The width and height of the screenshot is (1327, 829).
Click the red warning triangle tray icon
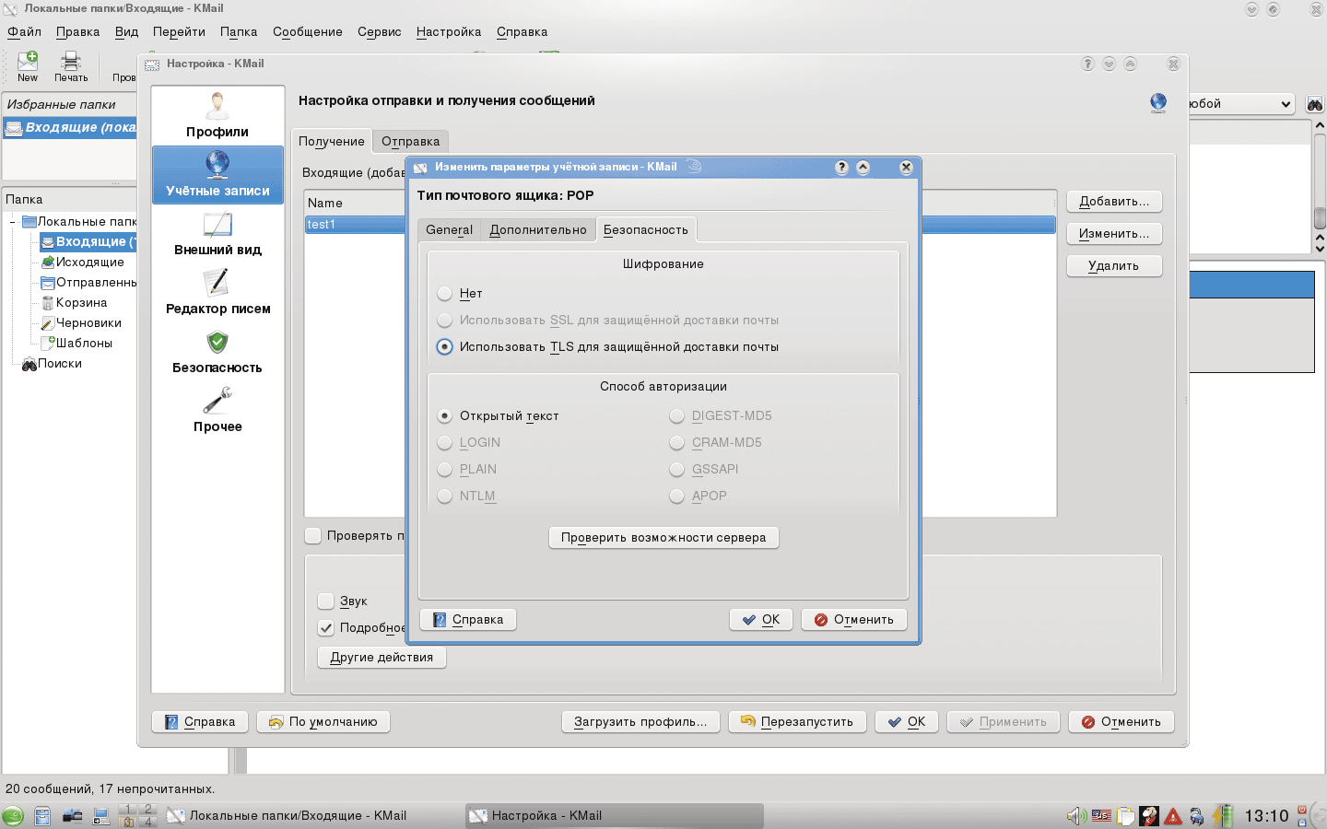click(x=1173, y=816)
